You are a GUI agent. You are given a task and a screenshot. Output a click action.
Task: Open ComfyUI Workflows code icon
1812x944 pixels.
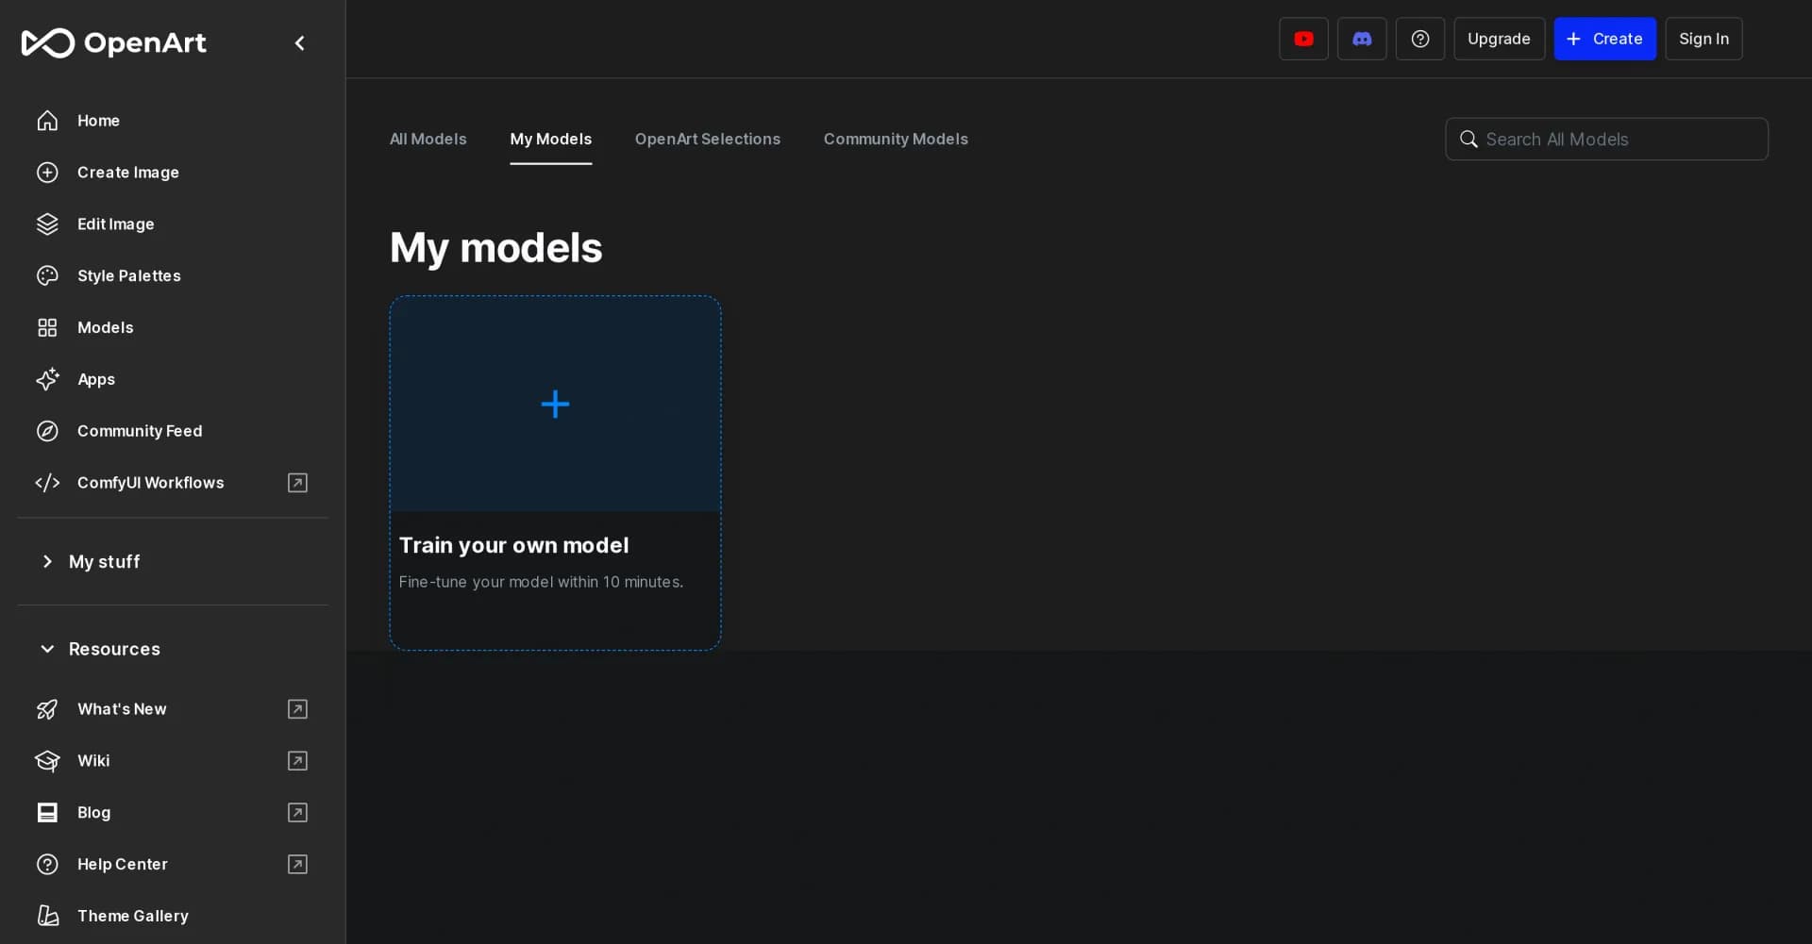[47, 483]
